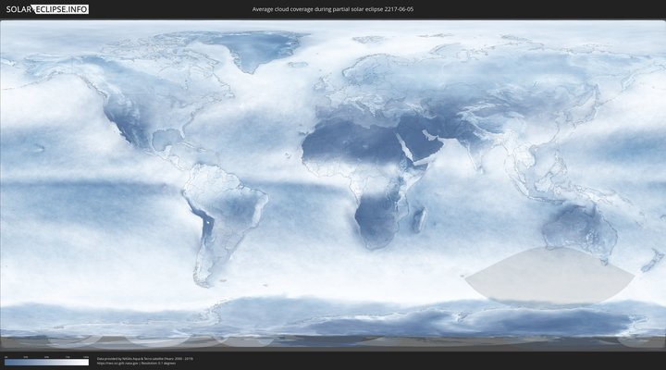The image size is (666, 370).
Task: Click the average cloud coverage title text
Action: point(333,9)
